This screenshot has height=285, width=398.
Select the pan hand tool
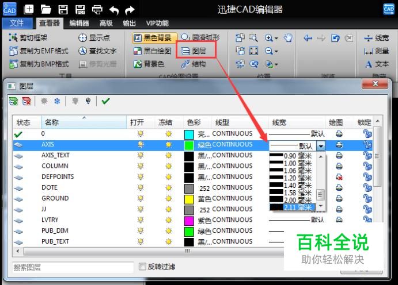[x=288, y=38]
